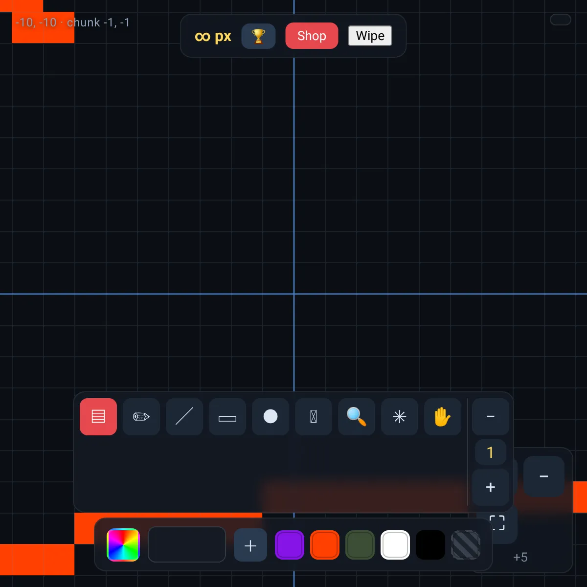Pick the dark green color swatch

(x=360, y=545)
